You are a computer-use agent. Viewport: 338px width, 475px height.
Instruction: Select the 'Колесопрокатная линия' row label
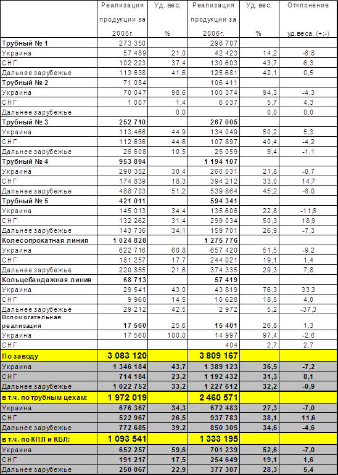(45, 240)
